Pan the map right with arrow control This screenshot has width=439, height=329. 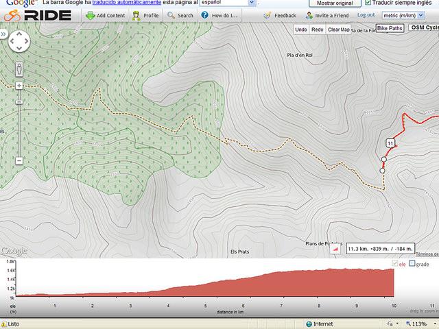pyautogui.click(x=26, y=41)
